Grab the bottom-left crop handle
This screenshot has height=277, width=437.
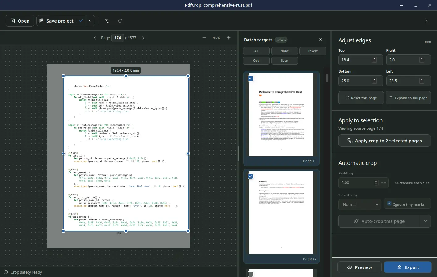coord(63,231)
